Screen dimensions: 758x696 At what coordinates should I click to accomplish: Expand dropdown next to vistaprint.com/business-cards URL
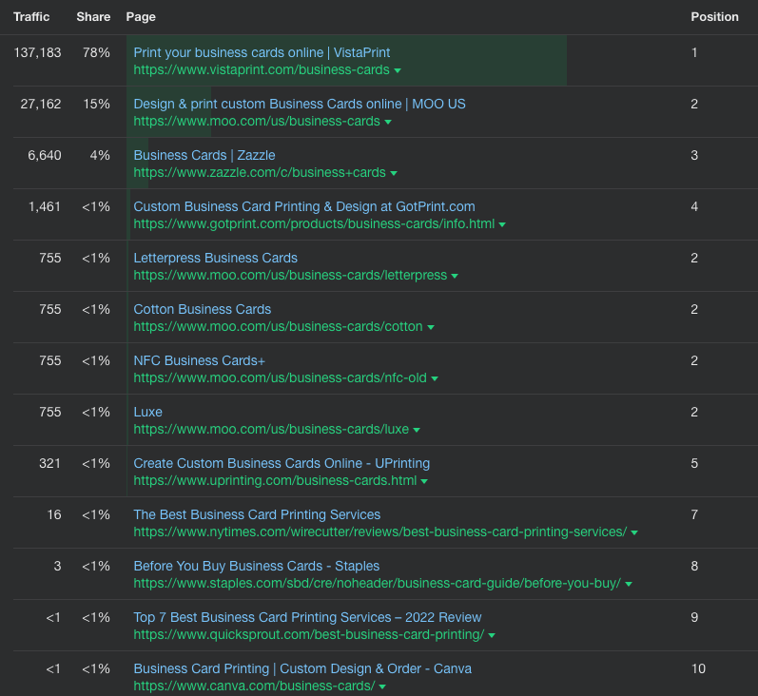pos(398,70)
